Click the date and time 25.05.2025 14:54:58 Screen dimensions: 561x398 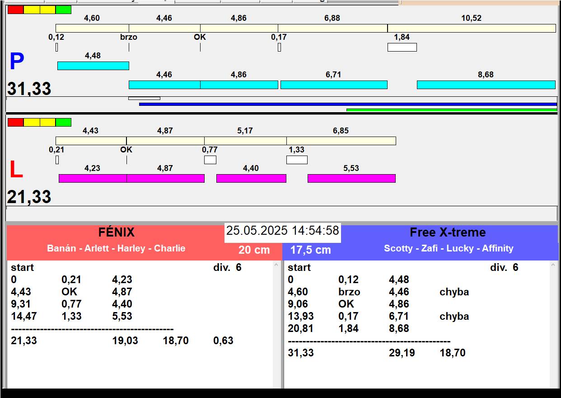283,231
